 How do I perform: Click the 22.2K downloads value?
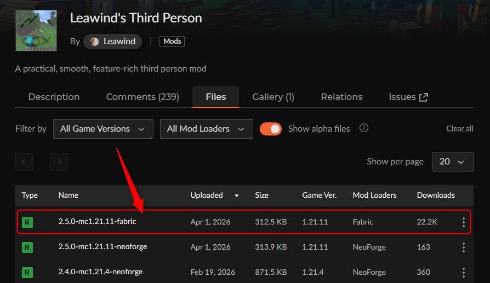pos(427,222)
